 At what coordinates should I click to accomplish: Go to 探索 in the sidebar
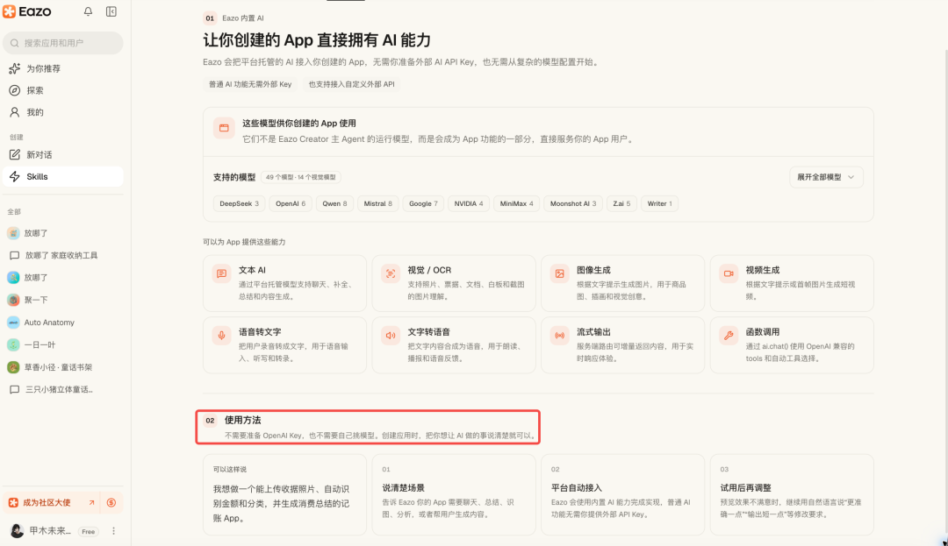coord(63,90)
